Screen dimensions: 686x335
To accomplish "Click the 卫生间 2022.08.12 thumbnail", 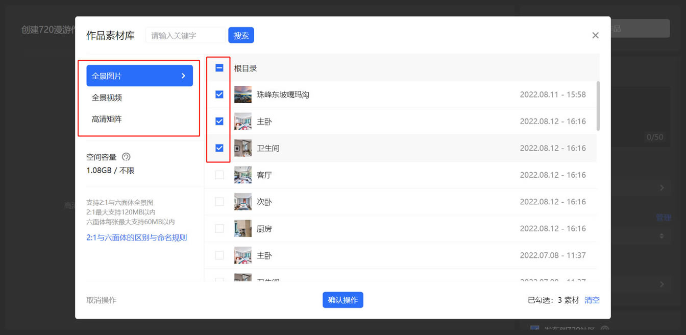I will [243, 148].
